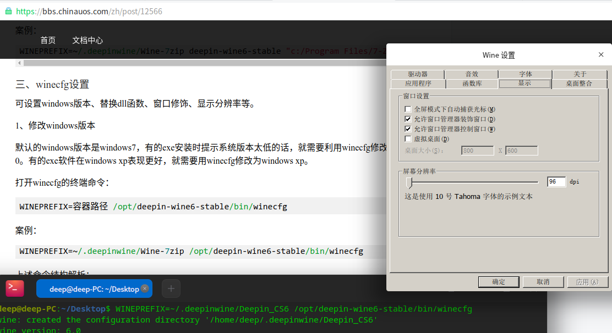Click the 取消 button
Screen dimensions: 612x333
pyautogui.click(x=543, y=282)
